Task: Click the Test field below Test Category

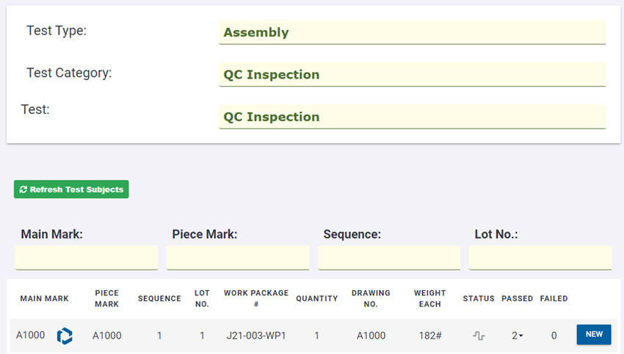Action: [412, 117]
